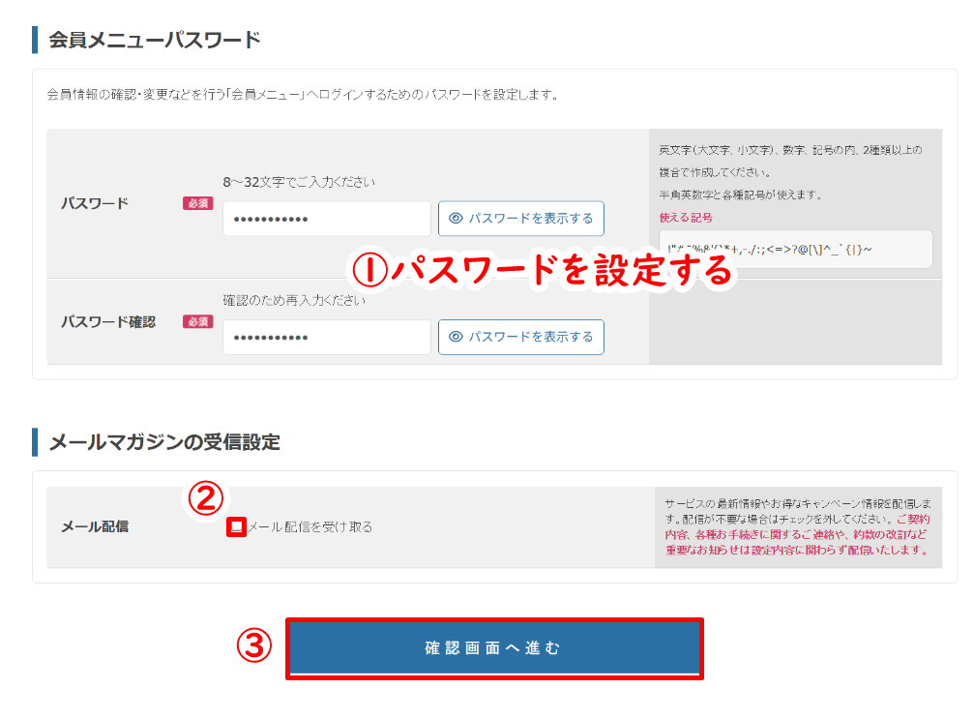
Task: Click the メールマガジンの受信設定 section heading
Action: pos(163,442)
